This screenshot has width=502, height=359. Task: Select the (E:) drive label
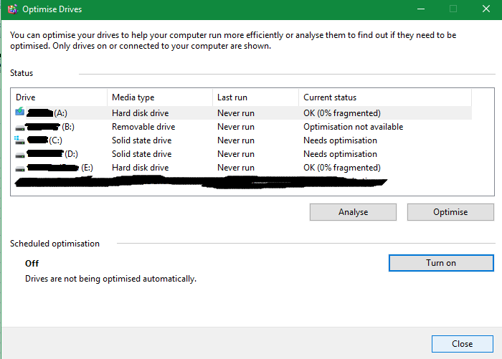87,168
